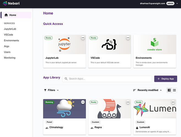Switch to grid view
The width and height of the screenshot is (181, 137).
(x=169, y=90)
